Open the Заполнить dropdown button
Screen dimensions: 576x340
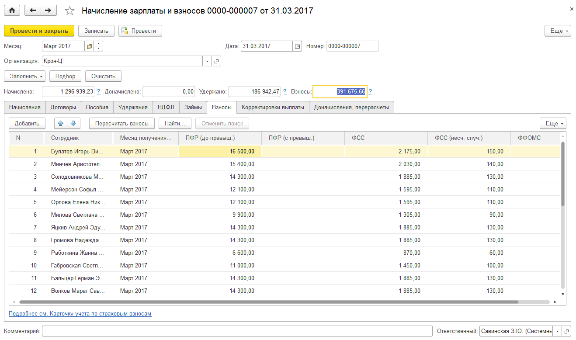[25, 76]
